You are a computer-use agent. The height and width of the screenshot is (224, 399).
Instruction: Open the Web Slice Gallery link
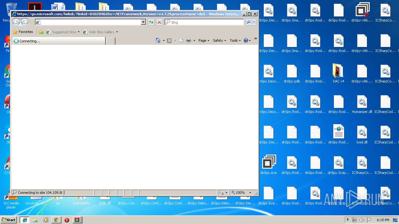pos(100,32)
